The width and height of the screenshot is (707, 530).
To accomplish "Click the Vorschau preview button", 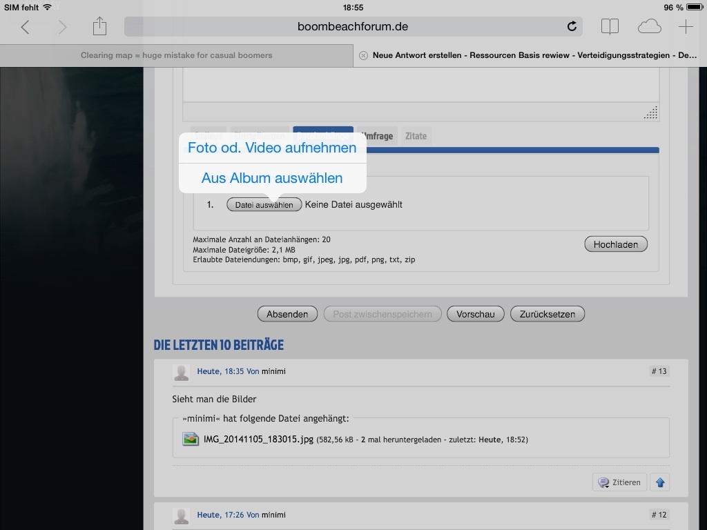I will point(476,314).
